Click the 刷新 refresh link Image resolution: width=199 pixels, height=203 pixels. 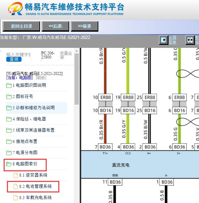(x=41, y=78)
